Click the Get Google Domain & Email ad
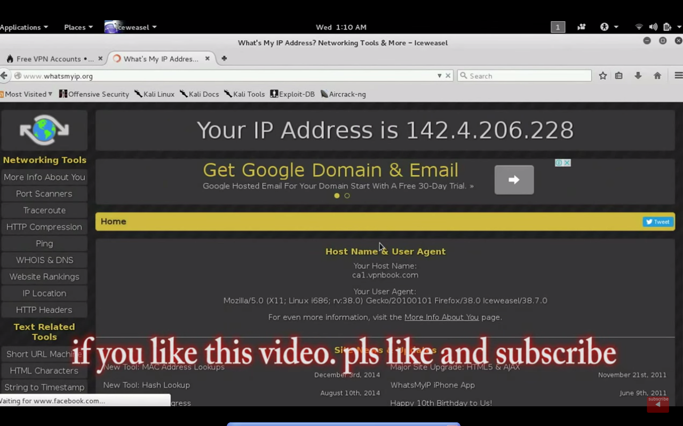Viewport: 683px width, 426px height. tap(330, 170)
